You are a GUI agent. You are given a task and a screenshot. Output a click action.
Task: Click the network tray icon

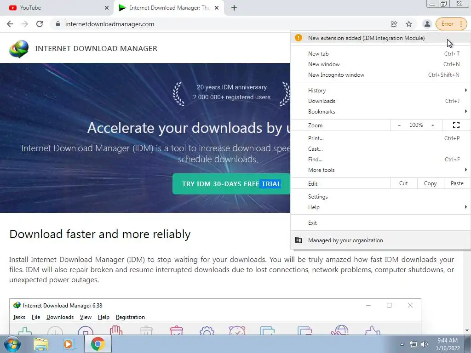click(414, 344)
